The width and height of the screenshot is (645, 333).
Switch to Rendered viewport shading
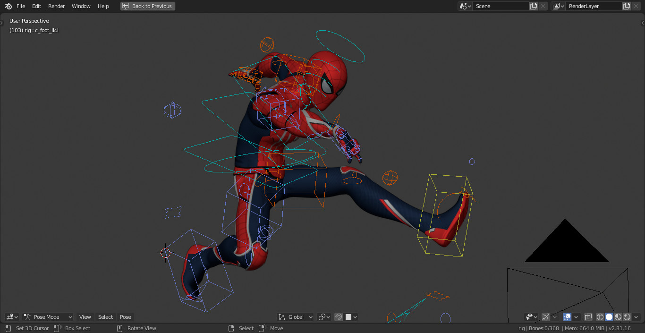point(627,317)
